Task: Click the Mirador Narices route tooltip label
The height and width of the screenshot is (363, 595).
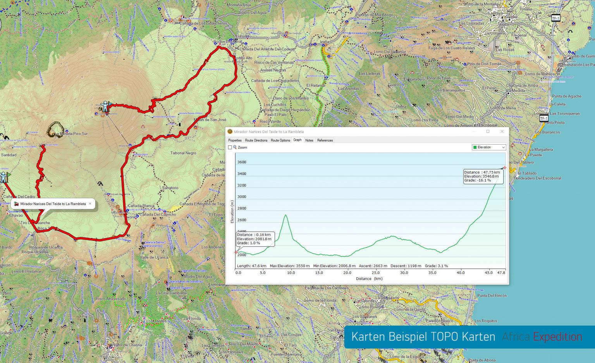Action: pyautogui.click(x=53, y=204)
